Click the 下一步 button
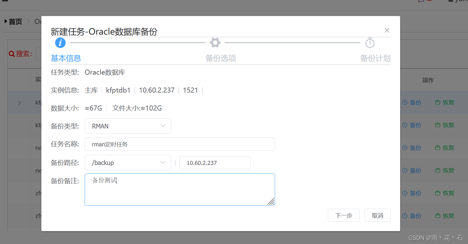 (344, 215)
